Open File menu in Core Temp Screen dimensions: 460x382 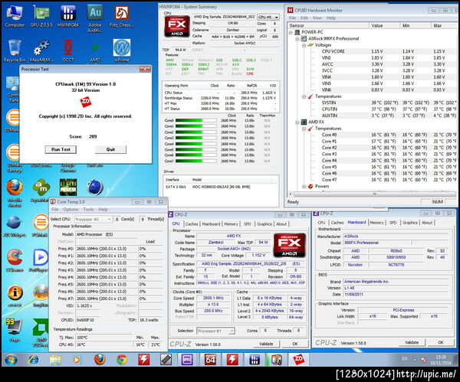55,210
